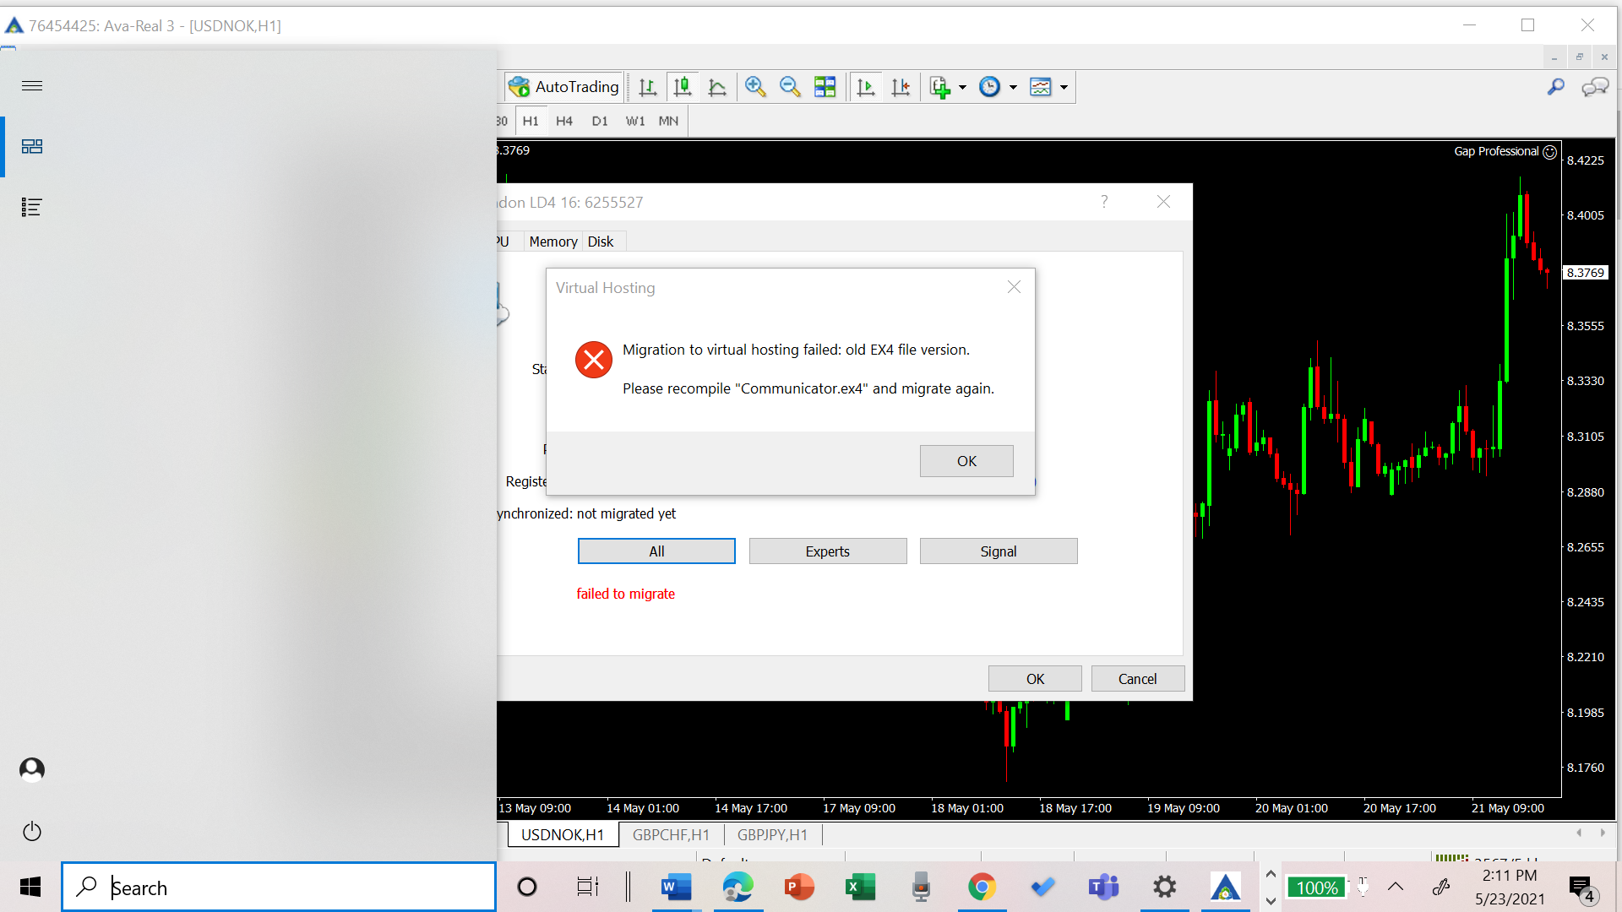Viewport: 1622px width, 912px height.
Task: Switch to line chart mode
Action: (x=717, y=87)
